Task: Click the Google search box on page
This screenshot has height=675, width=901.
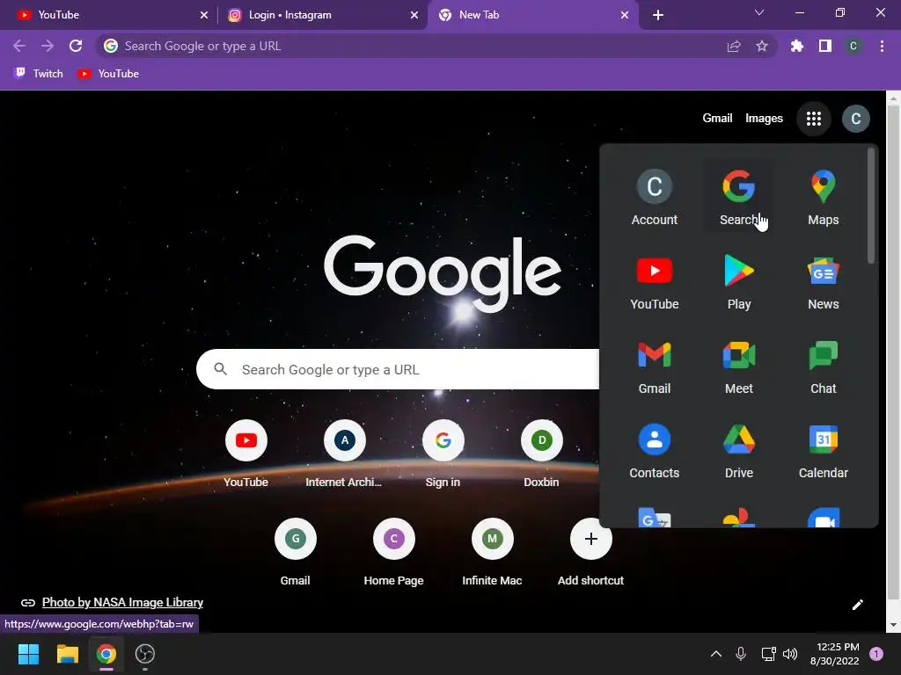Action: pyautogui.click(x=398, y=369)
